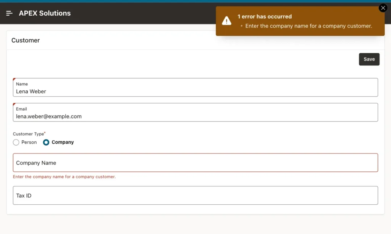Close the error notification

click(x=383, y=8)
